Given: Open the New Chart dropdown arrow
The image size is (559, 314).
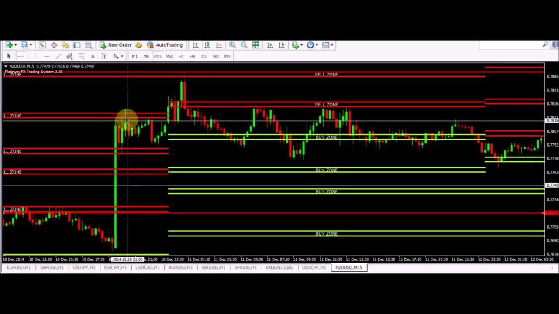Looking at the screenshot, I should coord(15,45).
